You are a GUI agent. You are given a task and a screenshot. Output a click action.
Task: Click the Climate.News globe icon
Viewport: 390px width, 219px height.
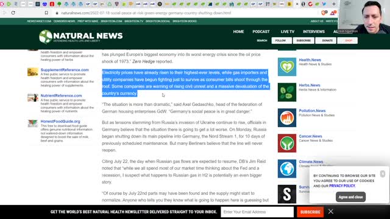tap(287, 169)
